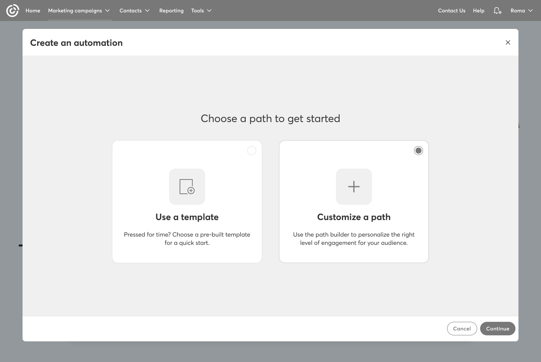Expand the Contacts dropdown
Screen dimensions: 541x362
(134, 11)
